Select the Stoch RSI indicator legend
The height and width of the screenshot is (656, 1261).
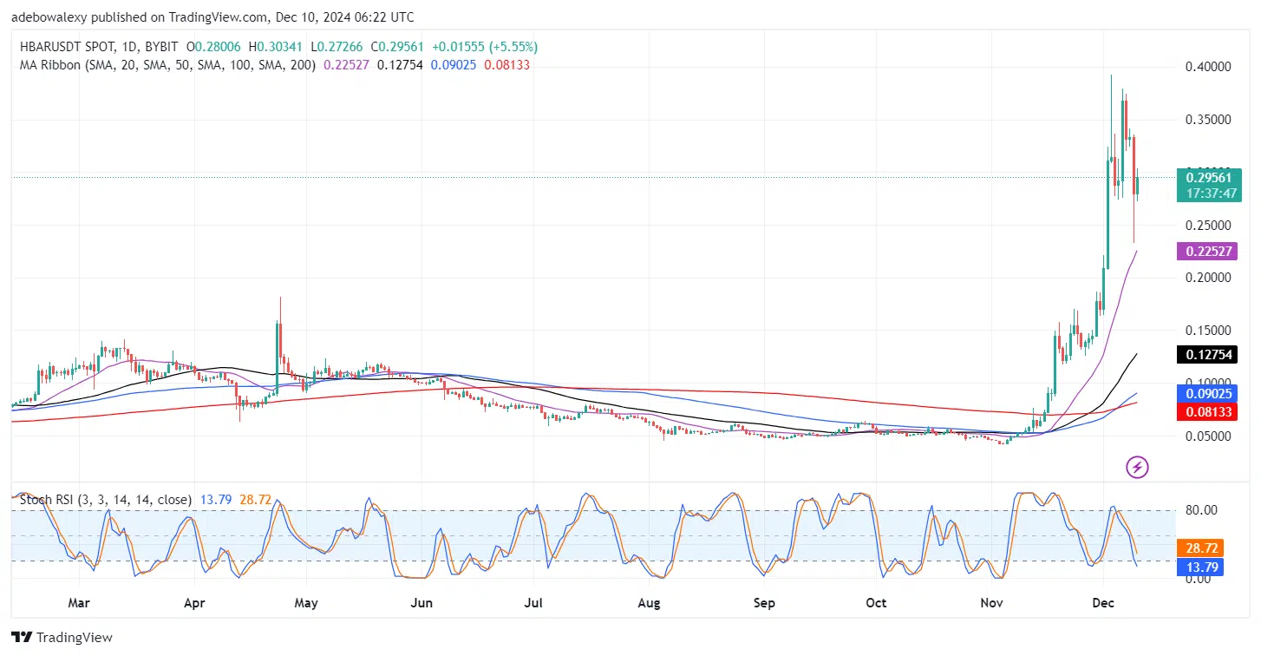(106, 501)
